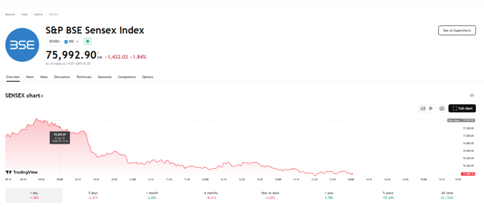This screenshot has height=207, width=484.
Task: Select the Year to date range
Action: coord(270,195)
